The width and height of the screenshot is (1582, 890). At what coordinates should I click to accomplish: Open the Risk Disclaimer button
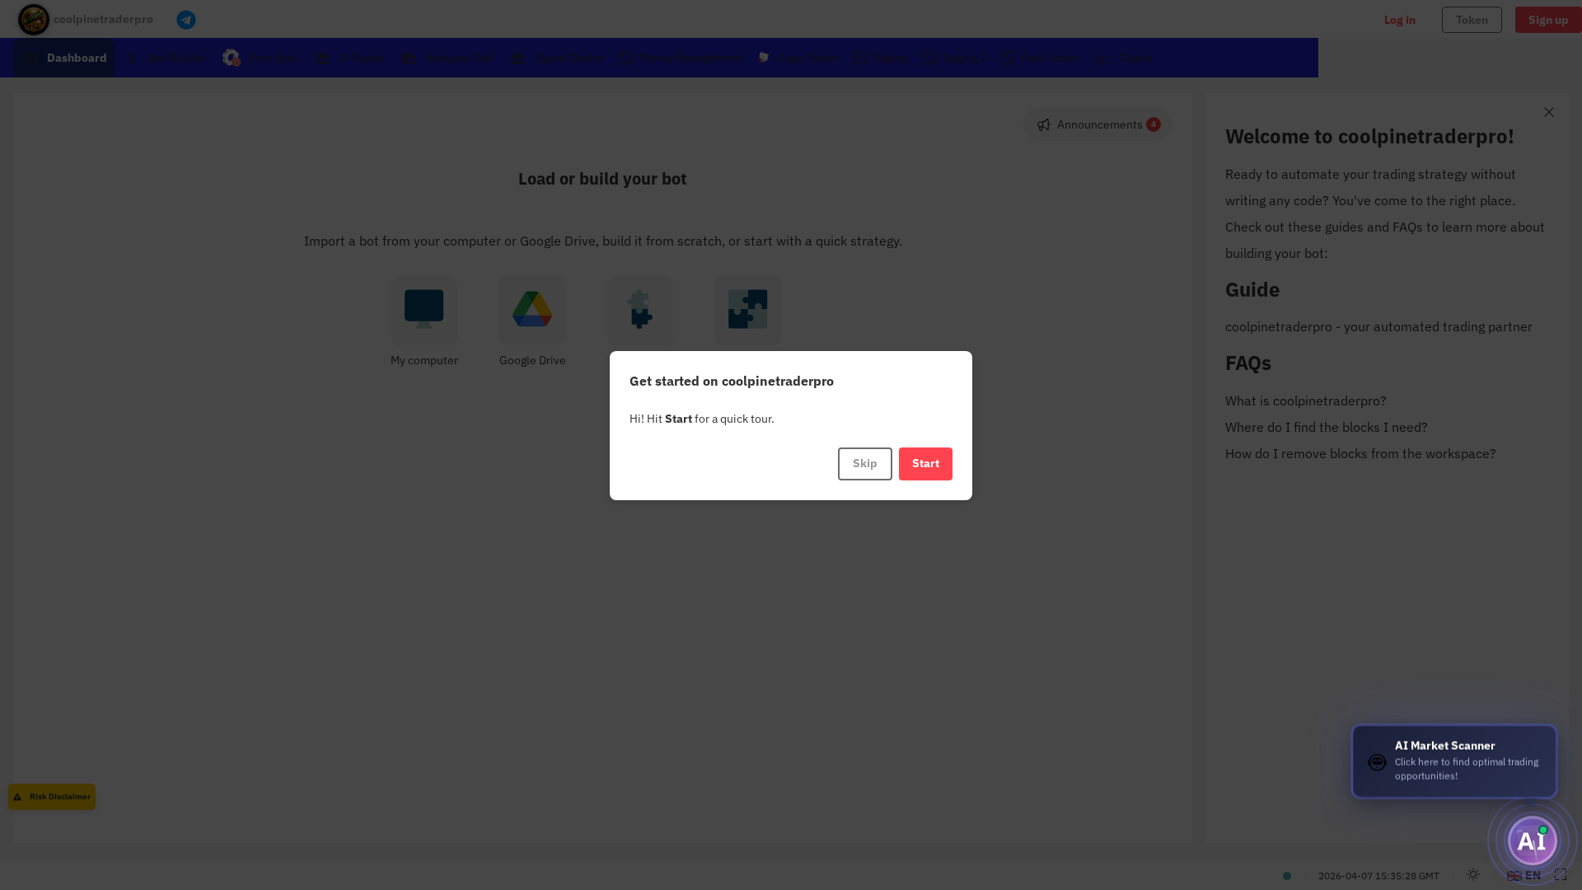click(x=52, y=797)
